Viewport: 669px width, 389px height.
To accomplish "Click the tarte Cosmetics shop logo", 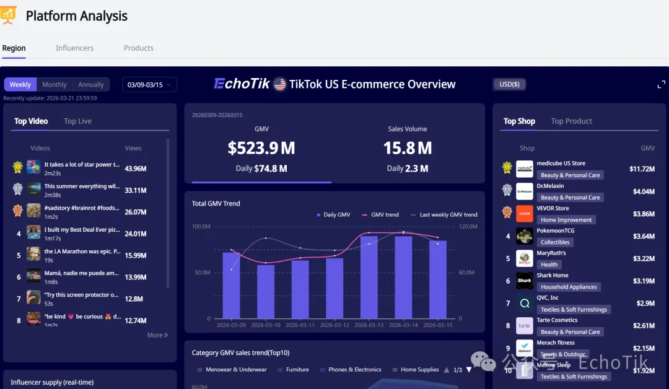I will point(525,326).
